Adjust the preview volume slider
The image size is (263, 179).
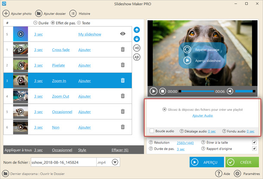pos(245,91)
